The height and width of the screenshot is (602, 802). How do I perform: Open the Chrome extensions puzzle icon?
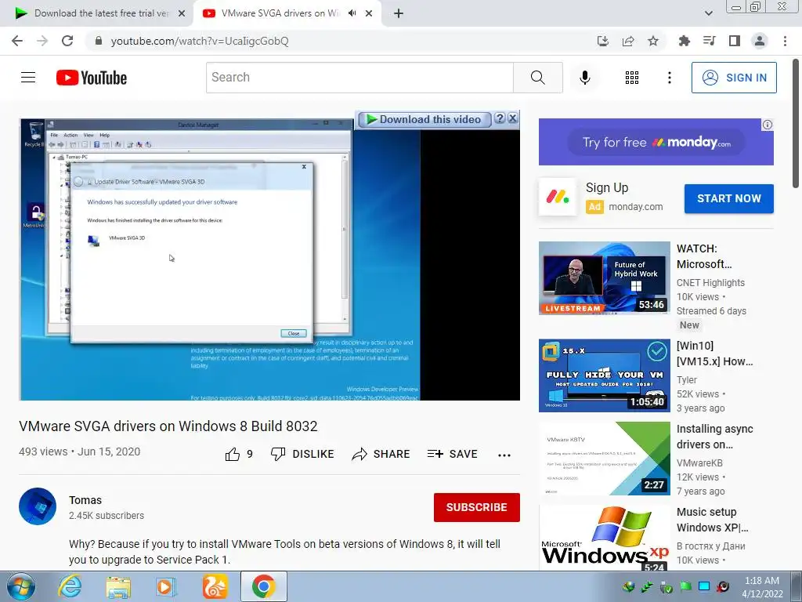[x=684, y=41]
